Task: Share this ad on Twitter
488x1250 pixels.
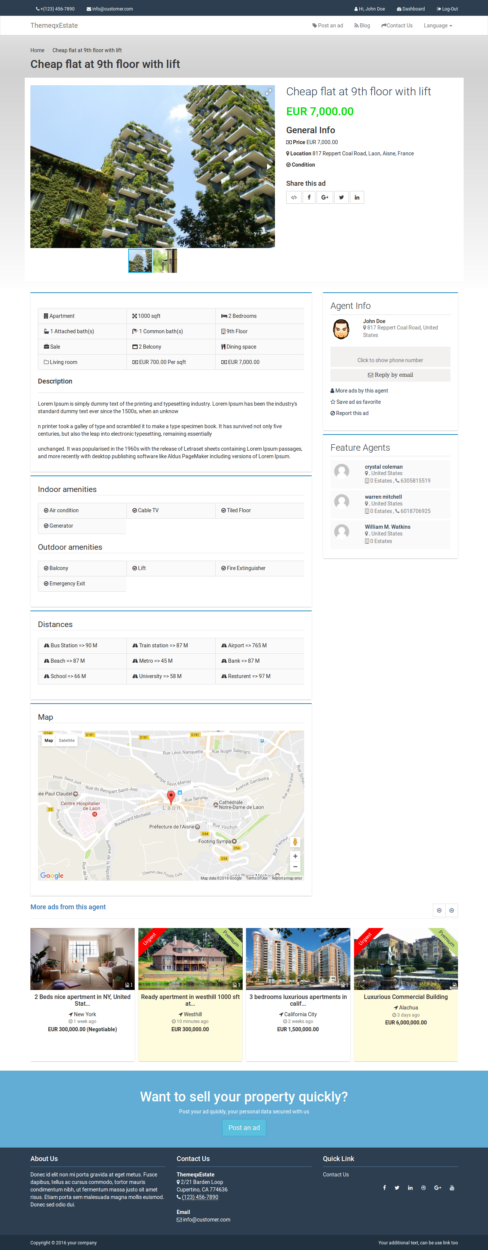Action: [341, 197]
